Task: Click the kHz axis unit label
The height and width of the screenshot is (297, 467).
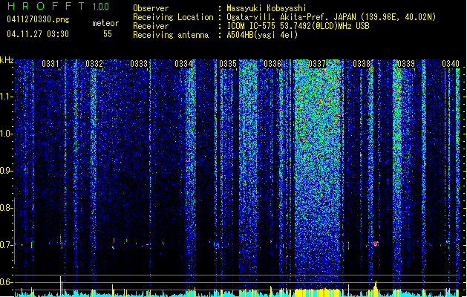Action: coord(7,60)
